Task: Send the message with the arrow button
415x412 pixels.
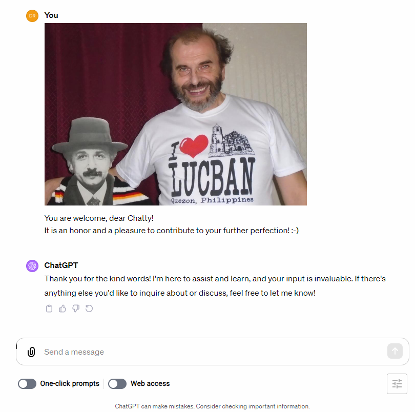Action: [395, 351]
